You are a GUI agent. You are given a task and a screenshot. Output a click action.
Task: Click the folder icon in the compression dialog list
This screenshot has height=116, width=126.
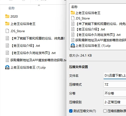[73, 13]
